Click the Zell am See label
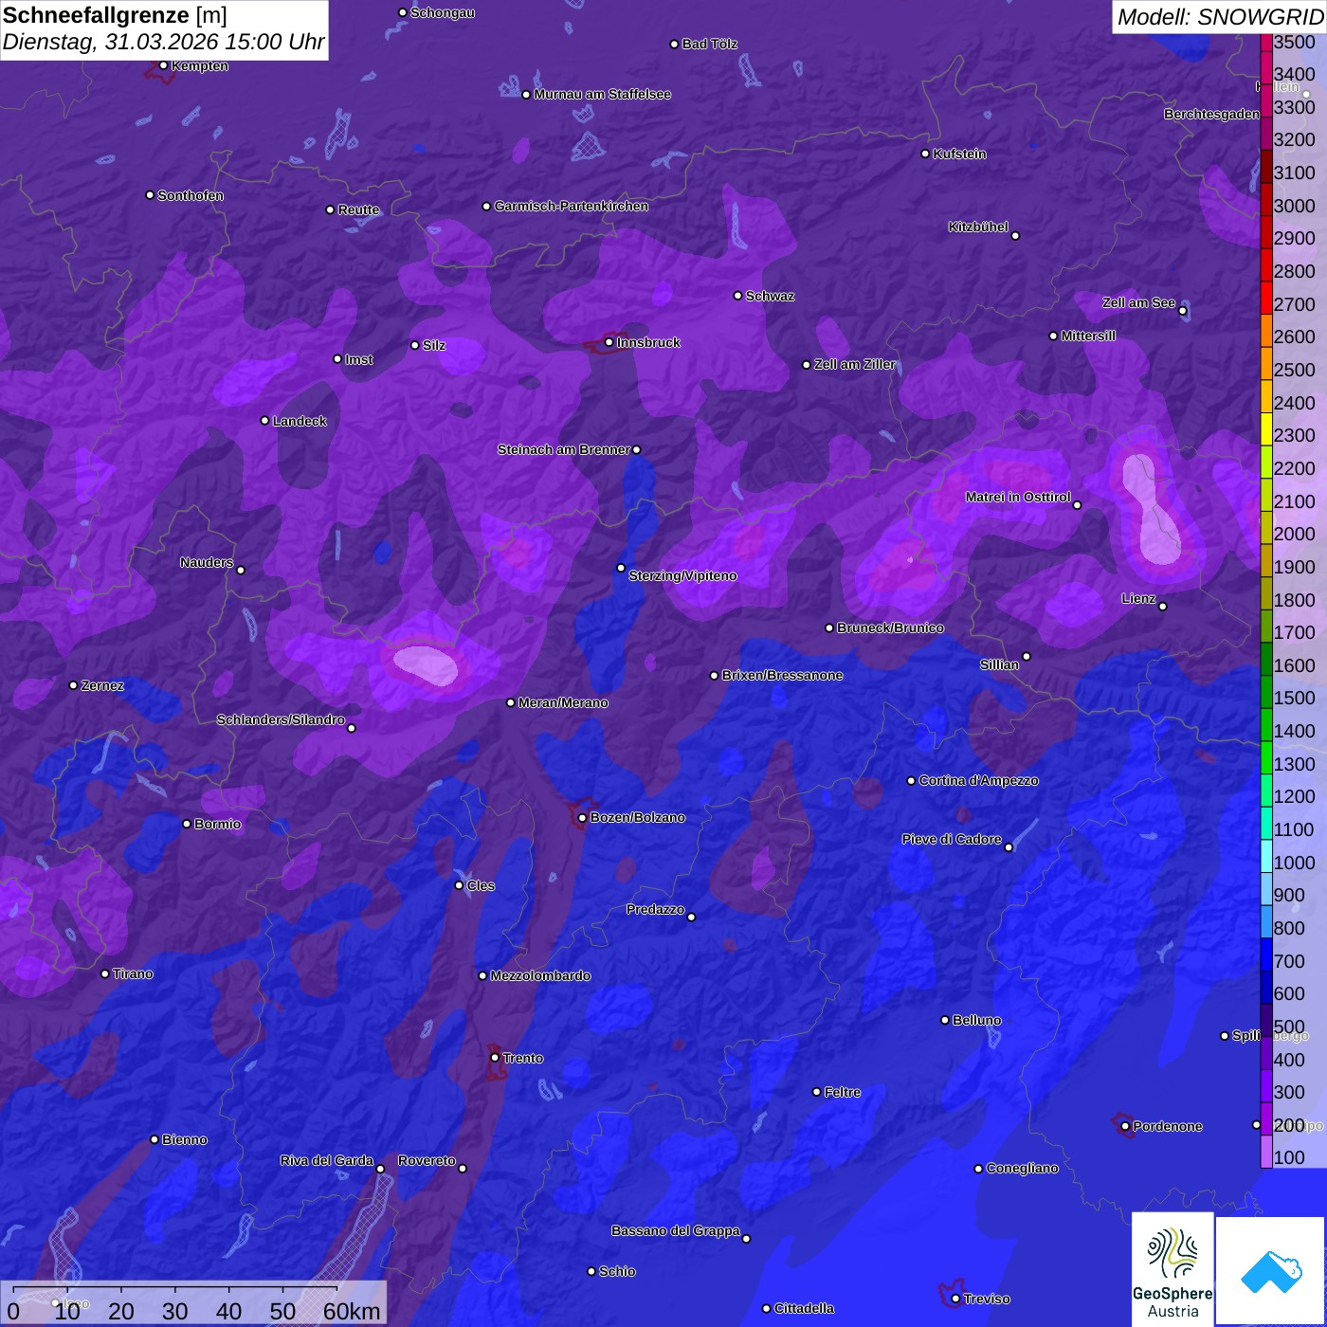The image size is (1327, 1327). [x=1138, y=303]
